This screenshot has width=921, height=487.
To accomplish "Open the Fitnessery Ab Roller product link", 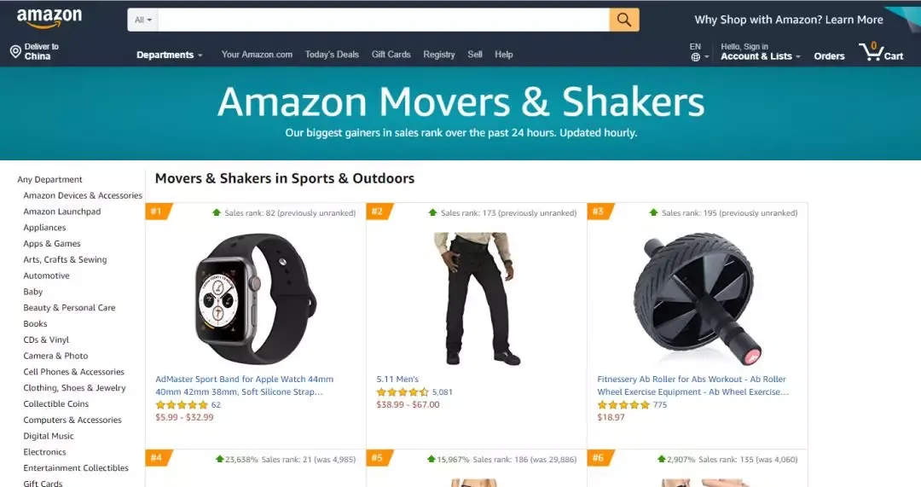I will tap(693, 386).
